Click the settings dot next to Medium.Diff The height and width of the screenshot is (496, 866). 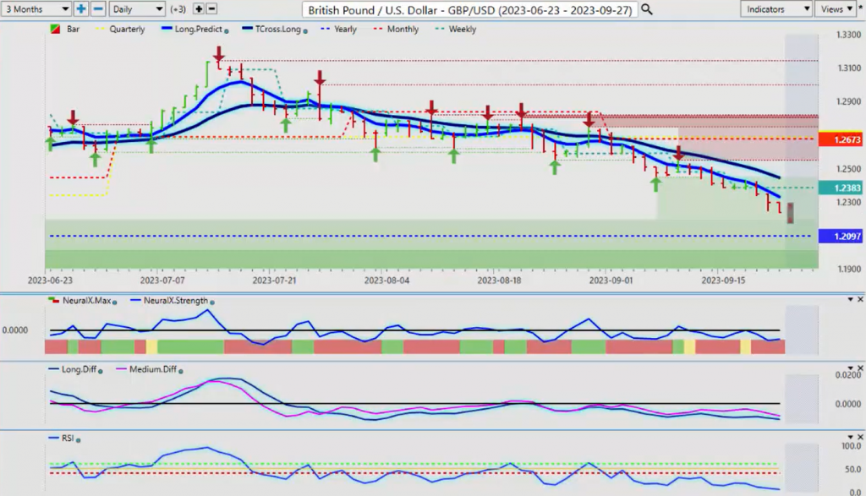point(181,371)
